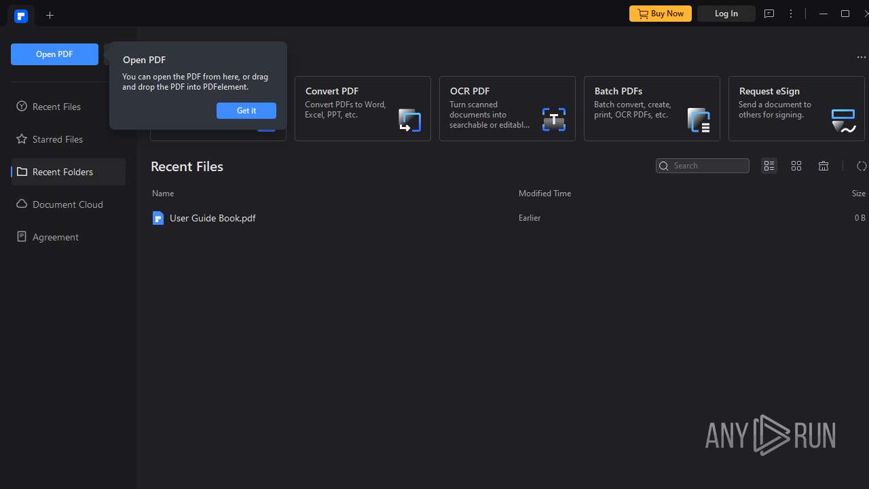Click the 0 B size cell

[860, 218]
